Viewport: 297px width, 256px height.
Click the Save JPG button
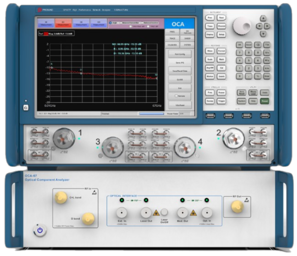click(x=180, y=63)
